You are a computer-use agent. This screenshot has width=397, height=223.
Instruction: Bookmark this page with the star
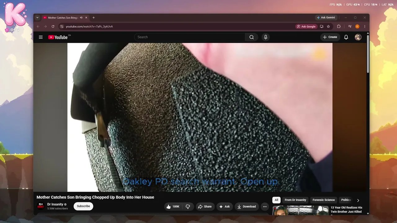(328, 27)
